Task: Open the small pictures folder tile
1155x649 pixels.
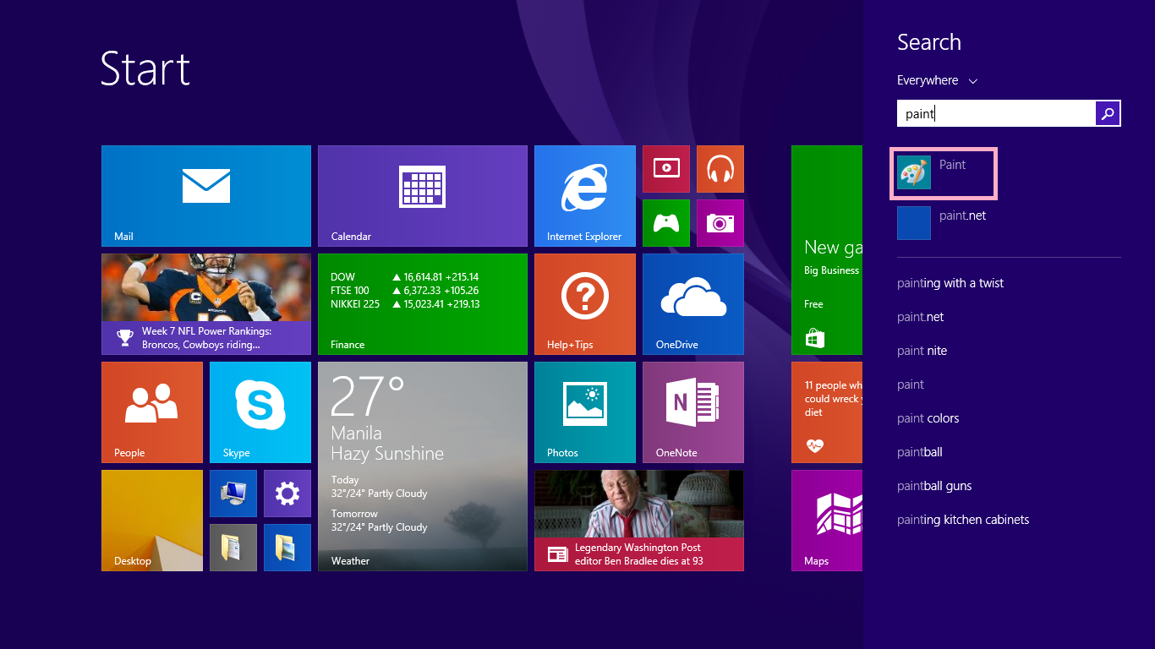Action: click(x=287, y=548)
